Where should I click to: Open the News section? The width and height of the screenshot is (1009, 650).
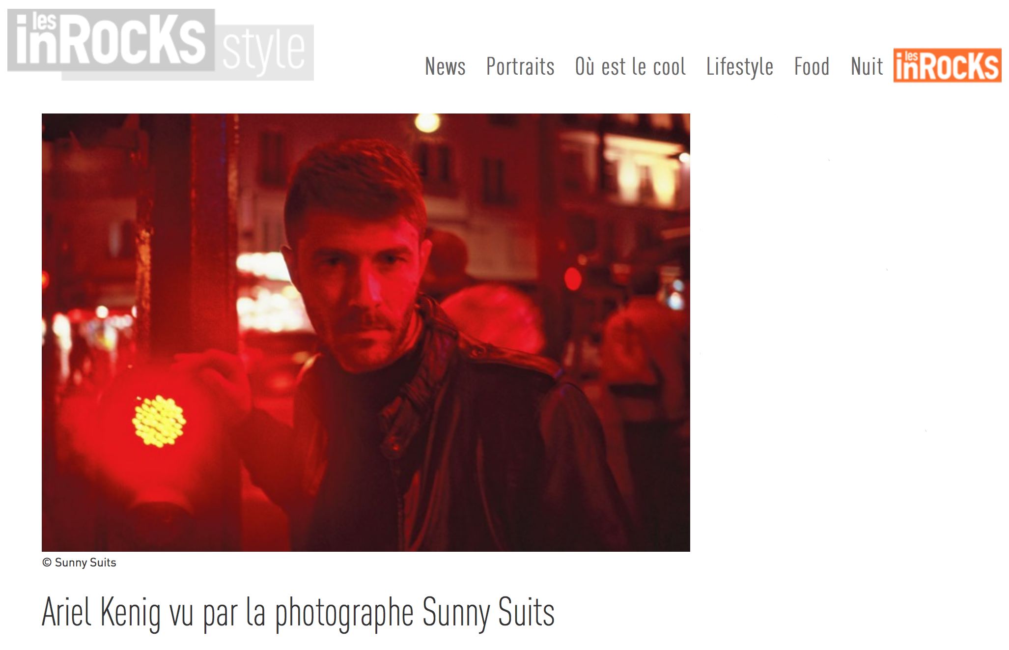point(445,66)
